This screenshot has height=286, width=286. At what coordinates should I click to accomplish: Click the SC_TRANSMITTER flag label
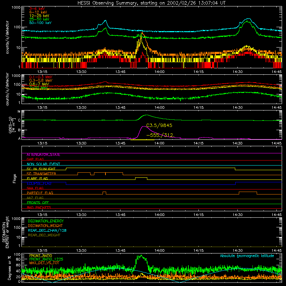tap(41, 174)
